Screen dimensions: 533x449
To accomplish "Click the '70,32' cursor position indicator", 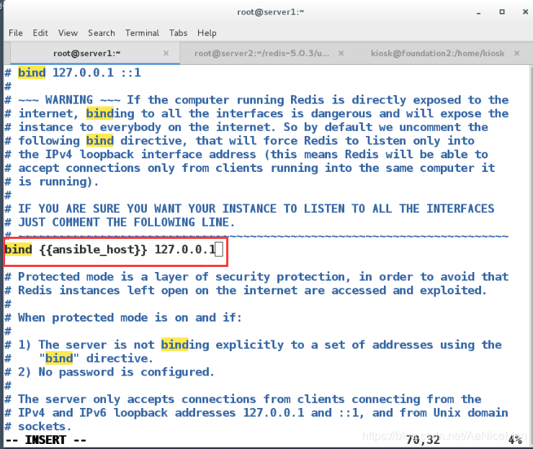I will 423,440.
